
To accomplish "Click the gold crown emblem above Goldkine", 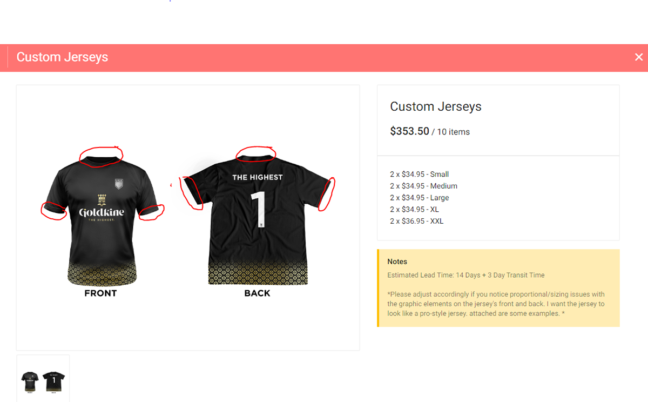I will (x=102, y=199).
